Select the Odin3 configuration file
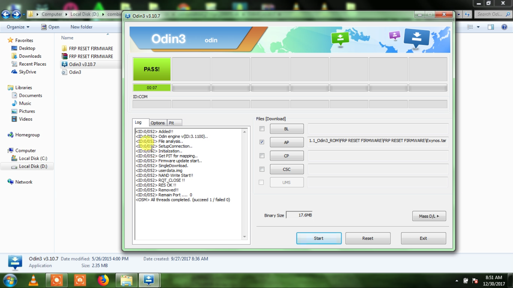 [75, 72]
